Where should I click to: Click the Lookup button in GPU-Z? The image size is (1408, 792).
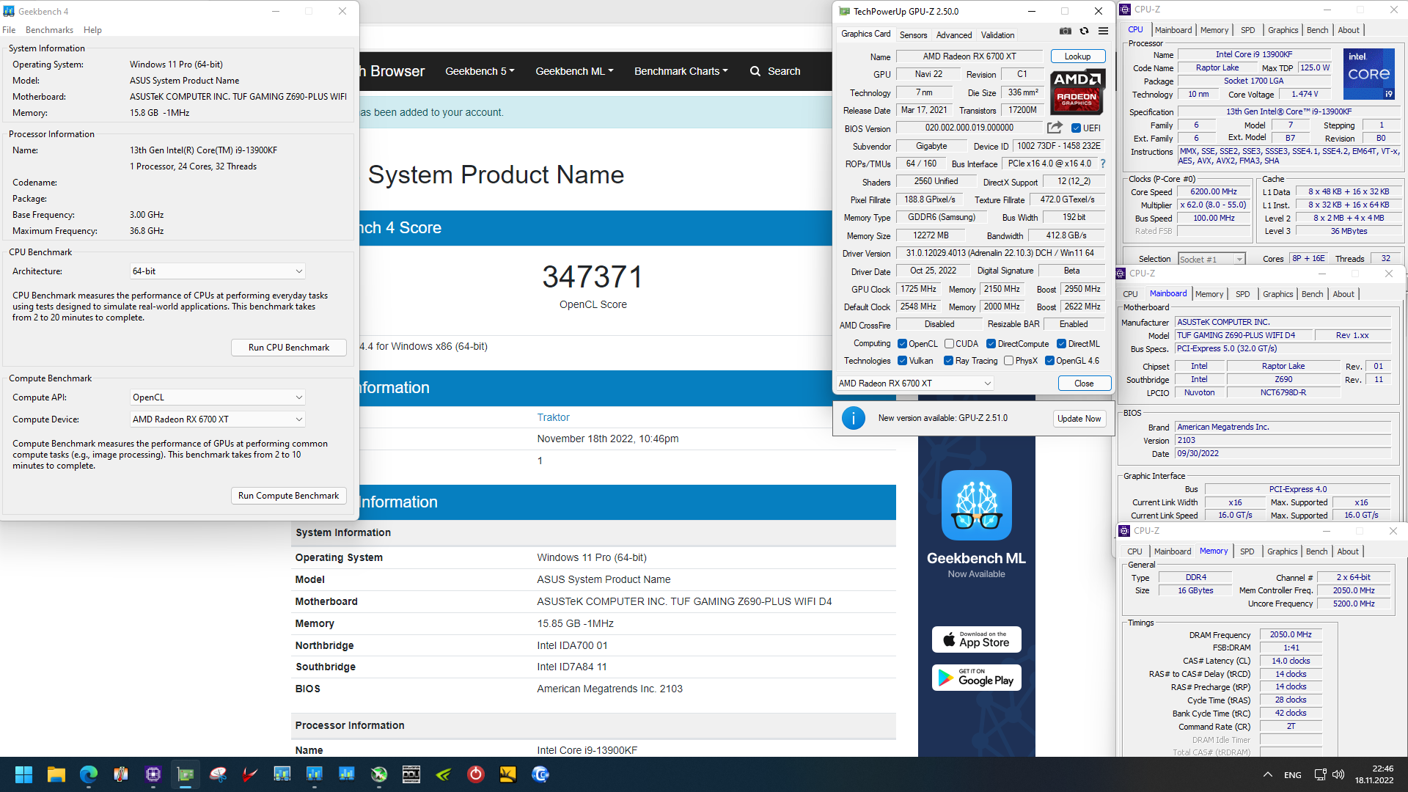click(x=1077, y=56)
